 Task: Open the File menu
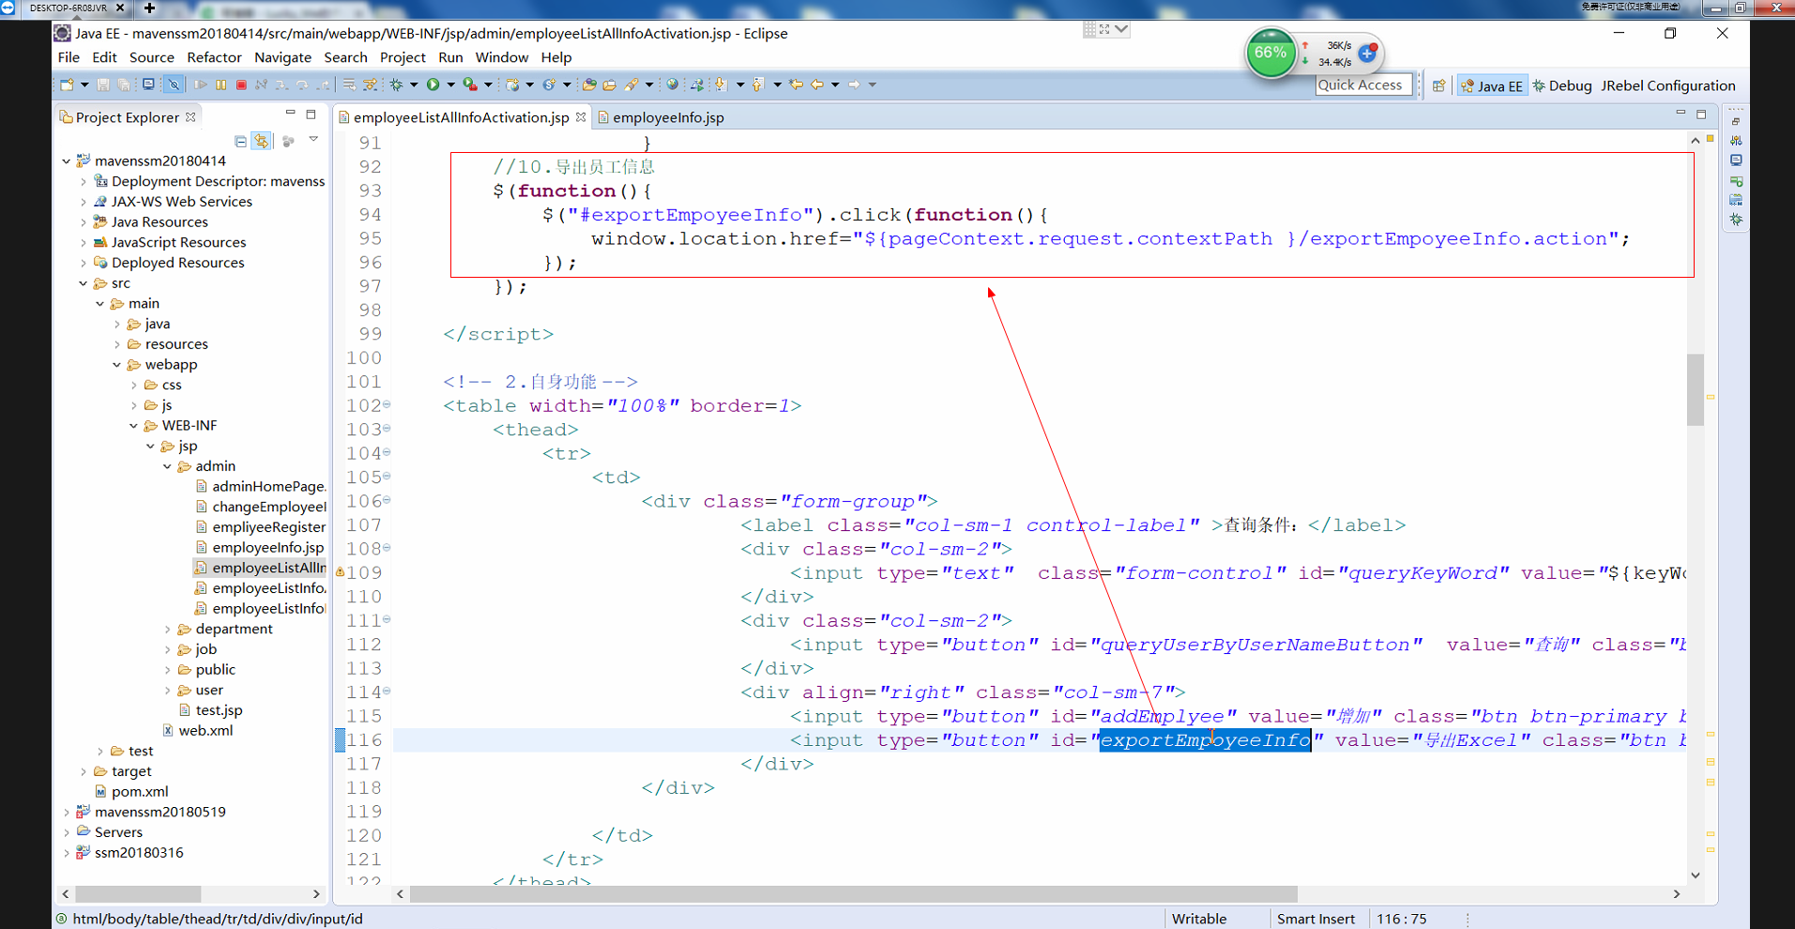coord(68,57)
